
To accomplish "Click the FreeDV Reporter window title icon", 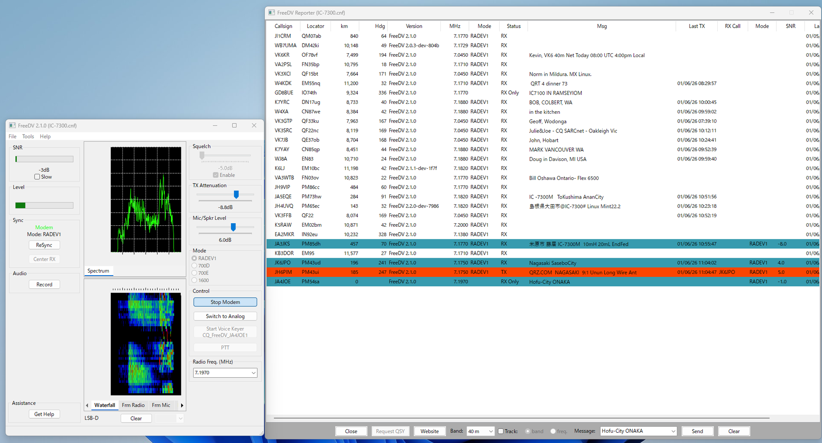I will (271, 13).
